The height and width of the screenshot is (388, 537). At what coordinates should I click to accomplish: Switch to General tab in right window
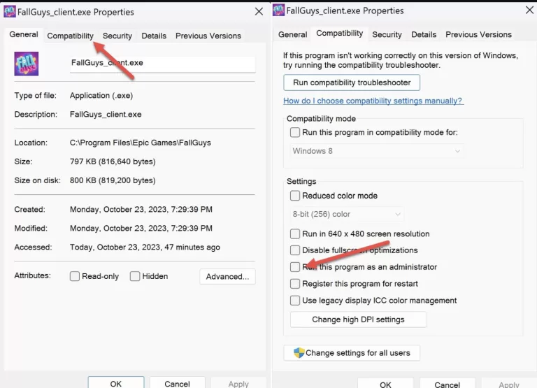click(292, 34)
